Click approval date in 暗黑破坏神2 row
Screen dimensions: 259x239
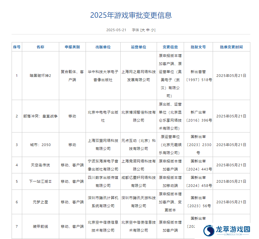pyautogui.click(x=231, y=76)
